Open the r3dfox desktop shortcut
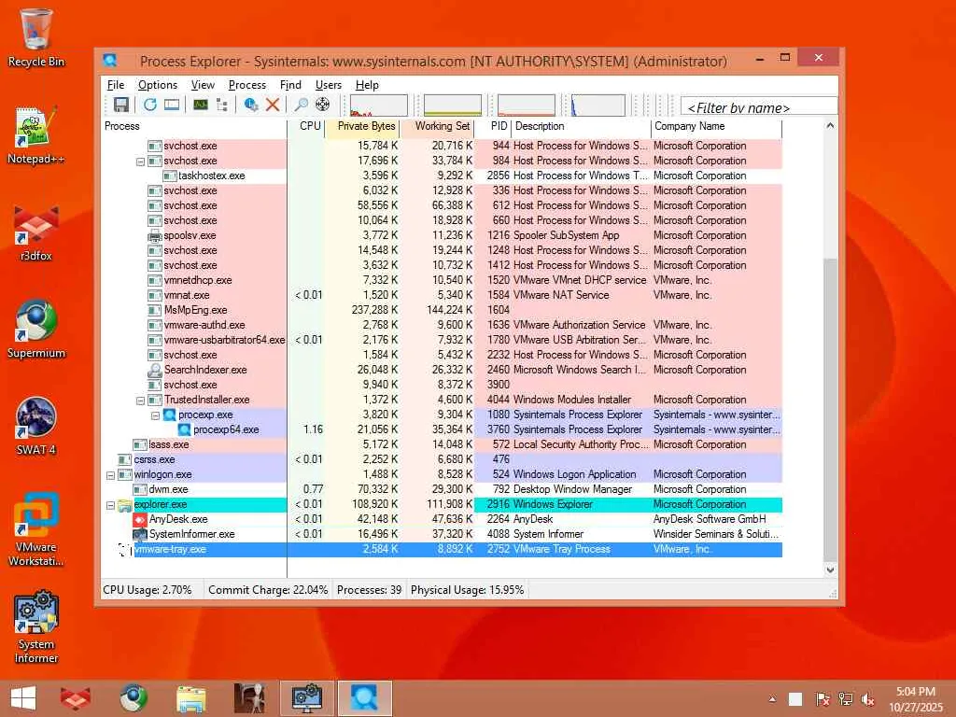The width and height of the screenshot is (956, 717). tap(36, 232)
